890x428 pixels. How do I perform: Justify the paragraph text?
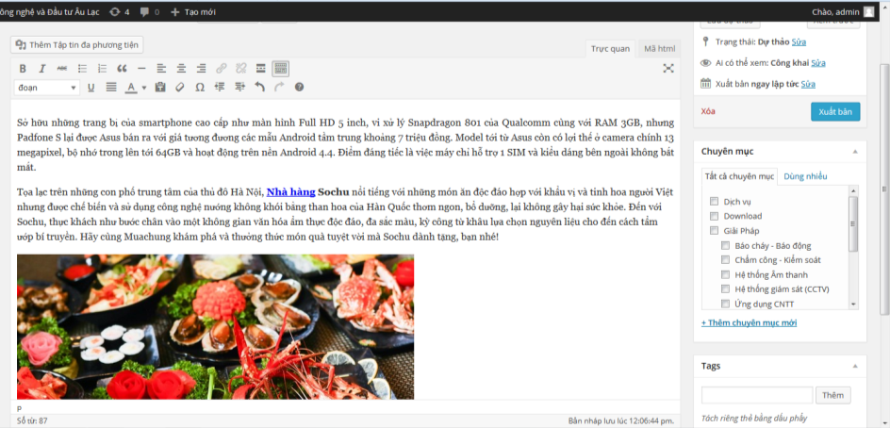point(111,88)
